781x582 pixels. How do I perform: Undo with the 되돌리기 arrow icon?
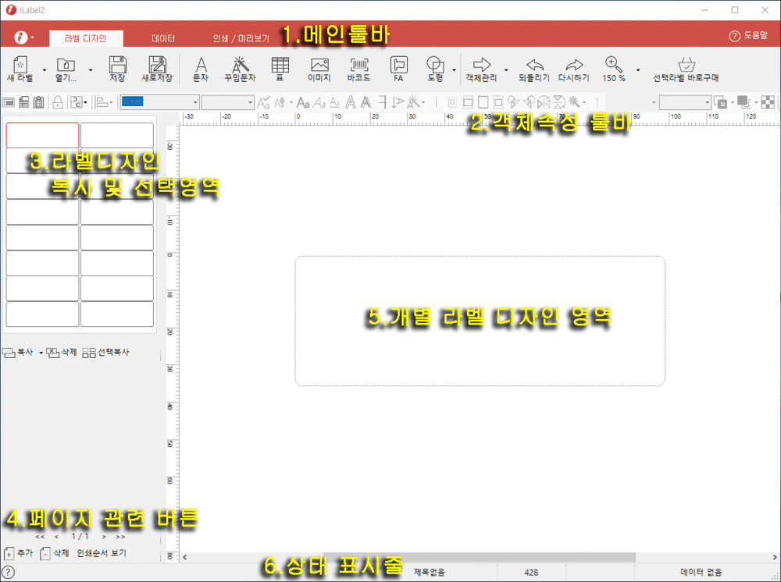[x=534, y=69]
